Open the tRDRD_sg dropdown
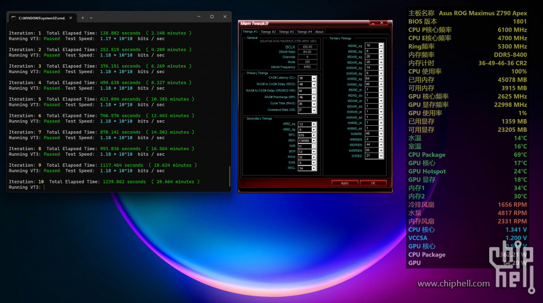This screenshot has height=303, width=543. (x=381, y=45)
